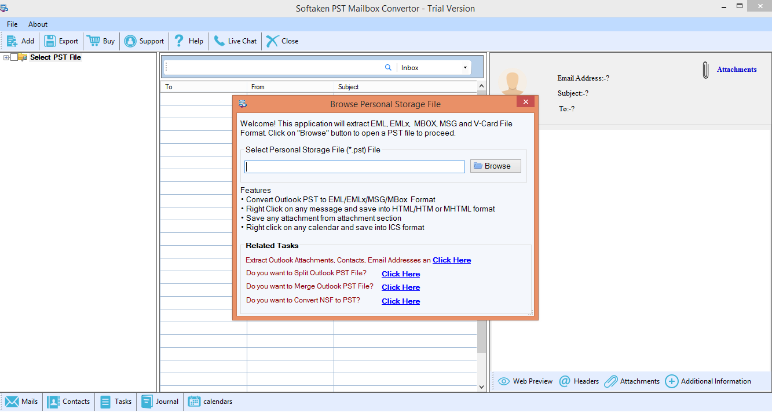Click the mail search text box

(x=275, y=68)
